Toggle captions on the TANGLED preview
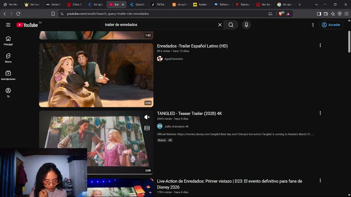The height and width of the screenshot is (197, 351). click(x=147, y=128)
